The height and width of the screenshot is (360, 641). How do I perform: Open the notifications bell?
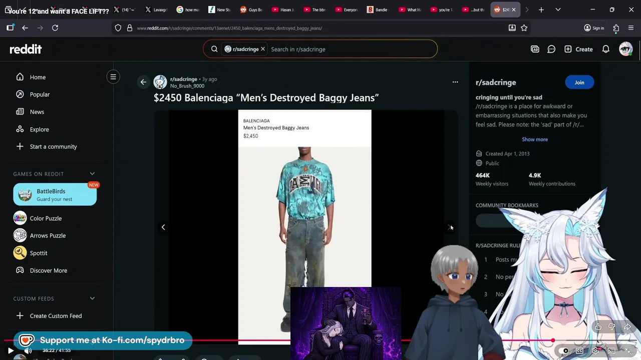(x=606, y=49)
